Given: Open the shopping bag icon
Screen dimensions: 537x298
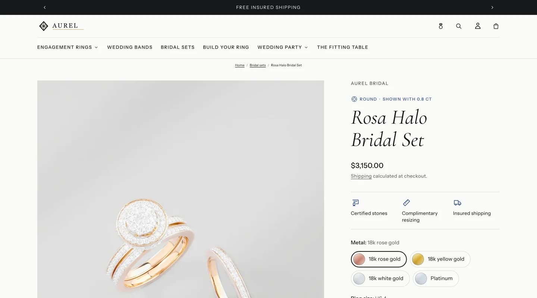Looking at the screenshot, I should tap(496, 26).
